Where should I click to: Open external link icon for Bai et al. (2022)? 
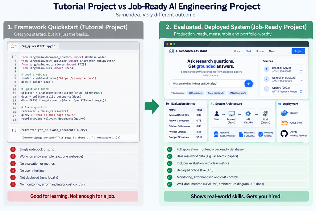click(x=301, y=71)
